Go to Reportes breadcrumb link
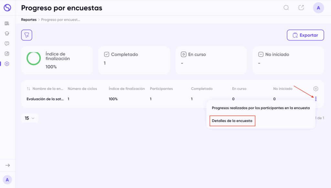331x188 pixels. pos(29,20)
